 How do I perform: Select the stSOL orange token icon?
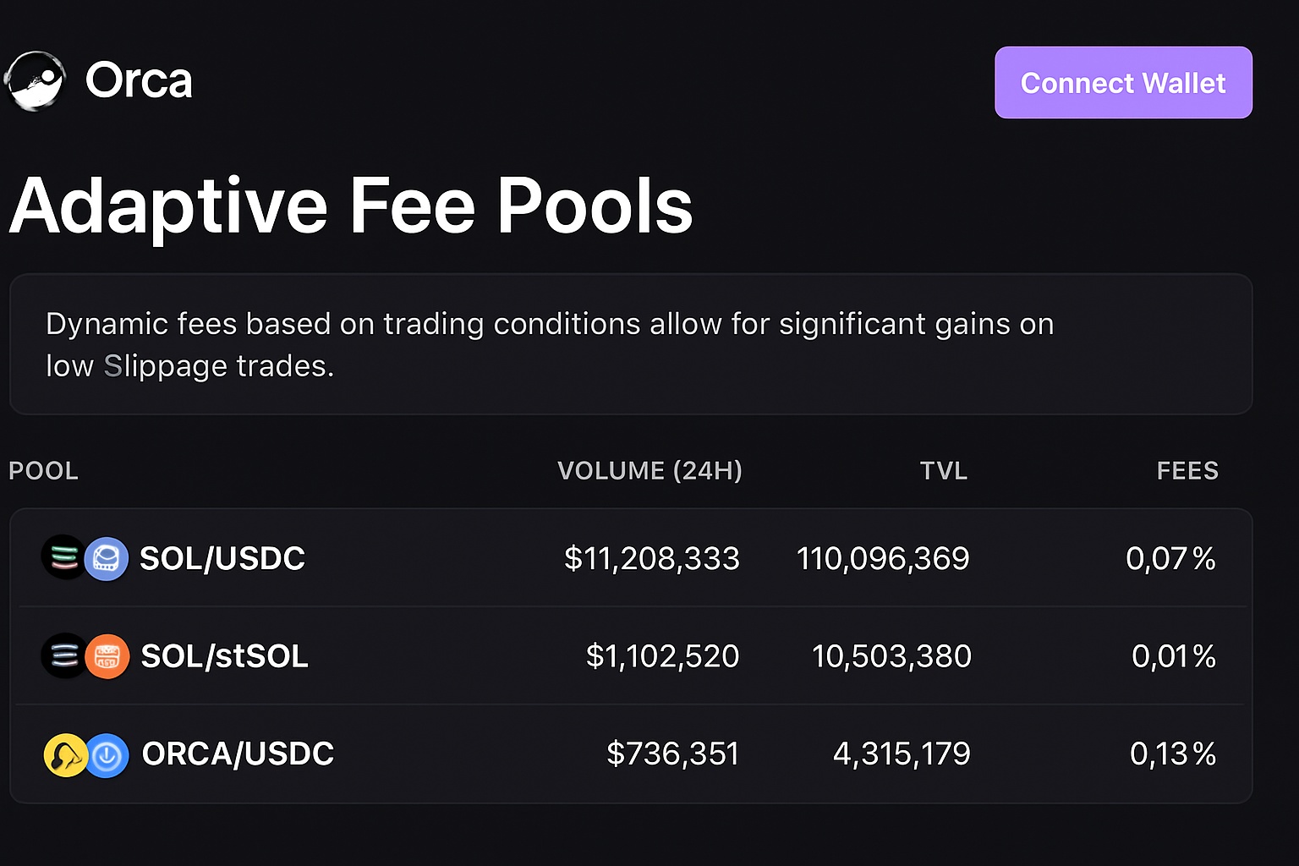tap(107, 655)
